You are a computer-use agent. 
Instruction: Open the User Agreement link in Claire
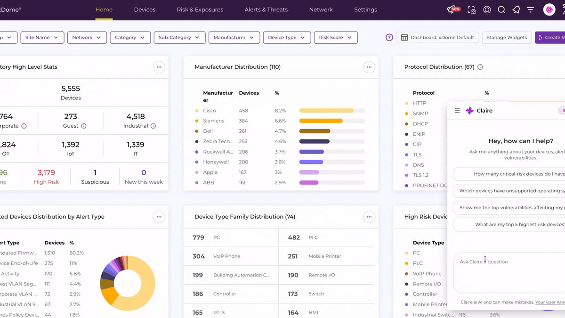[550, 302]
